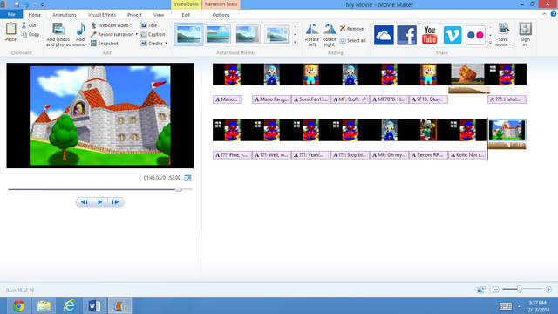Share movie to Vimeo
Screen dimensions: 558x314
pos(453,35)
